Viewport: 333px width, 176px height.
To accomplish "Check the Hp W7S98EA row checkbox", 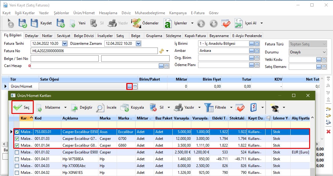I will pos(17,159).
